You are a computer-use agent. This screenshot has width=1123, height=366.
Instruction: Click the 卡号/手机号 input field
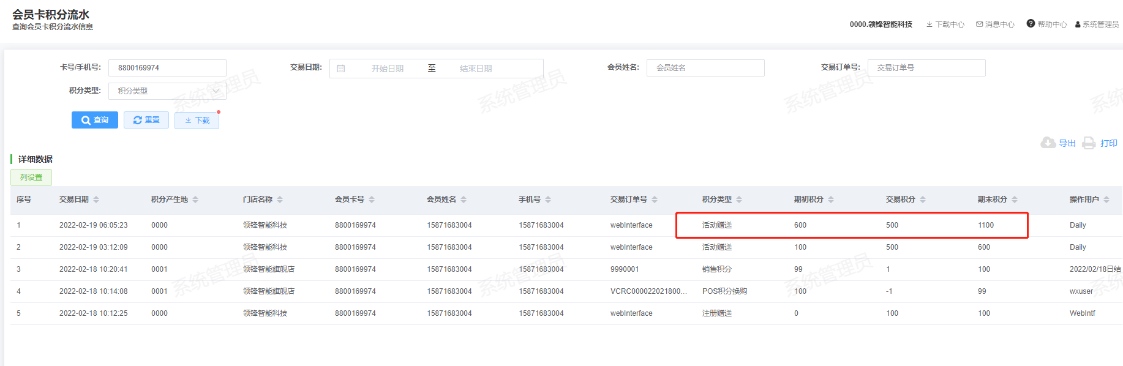point(167,68)
